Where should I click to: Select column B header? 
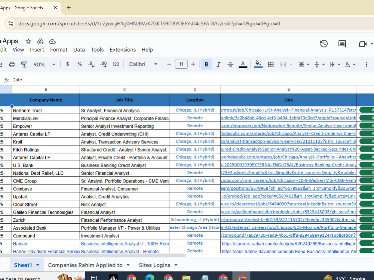click(46, 89)
